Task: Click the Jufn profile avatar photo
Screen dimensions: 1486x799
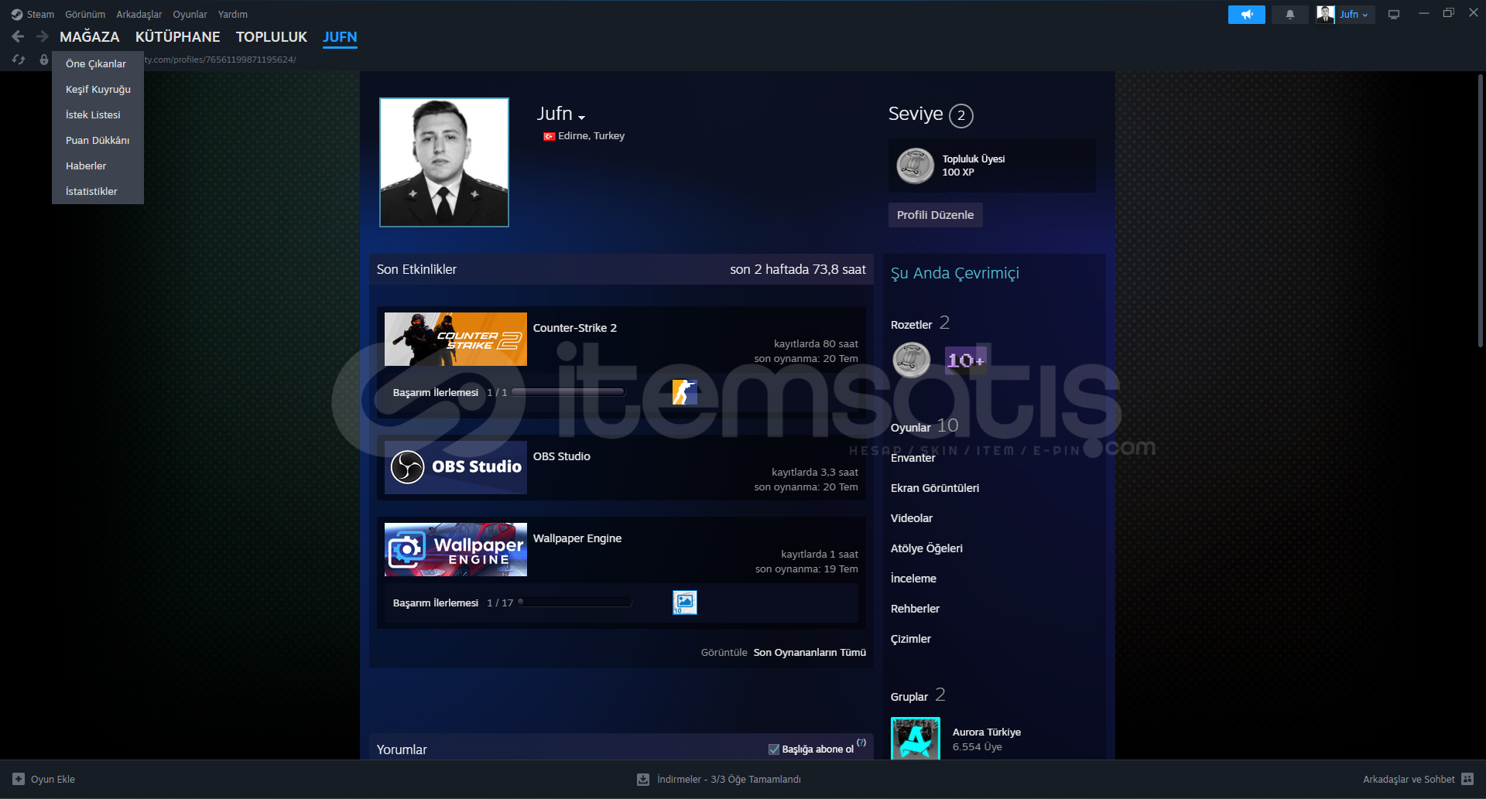Action: click(x=444, y=162)
